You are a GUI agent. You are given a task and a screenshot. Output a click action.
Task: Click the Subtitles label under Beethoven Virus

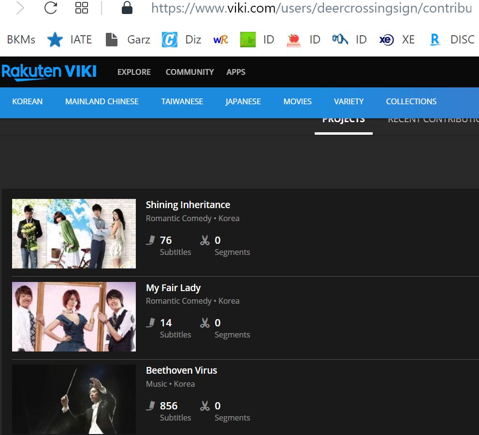175,418
